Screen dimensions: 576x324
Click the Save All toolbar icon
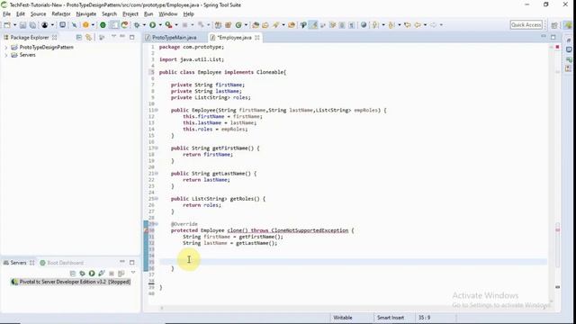(32, 25)
